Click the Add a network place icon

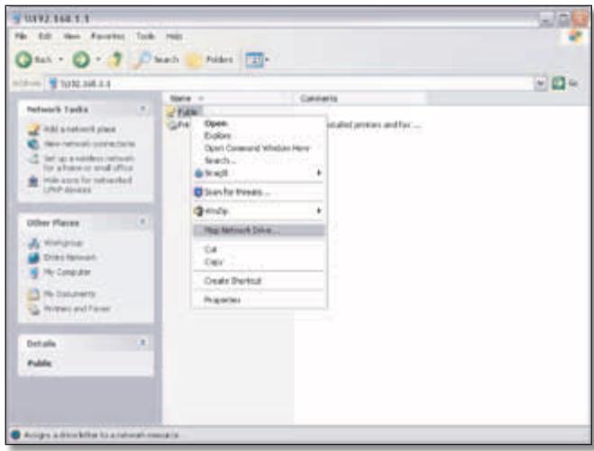(33, 130)
